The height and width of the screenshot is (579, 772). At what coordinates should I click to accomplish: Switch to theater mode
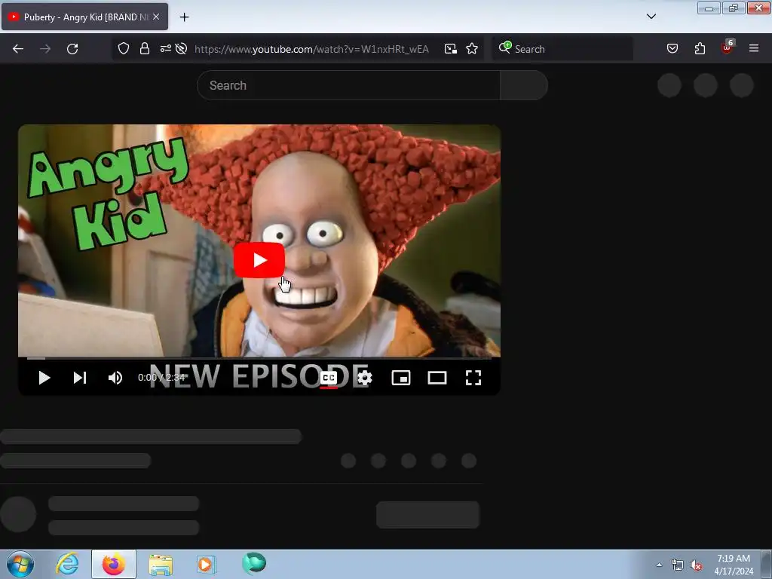[x=437, y=378]
